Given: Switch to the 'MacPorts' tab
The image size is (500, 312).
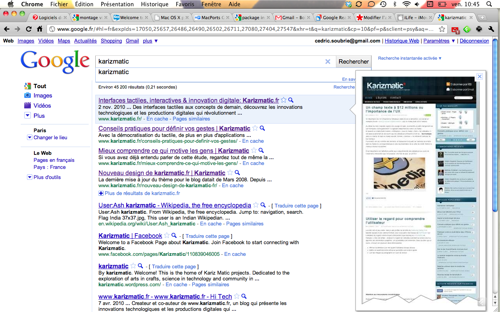Looking at the screenshot, I should click(x=212, y=18).
